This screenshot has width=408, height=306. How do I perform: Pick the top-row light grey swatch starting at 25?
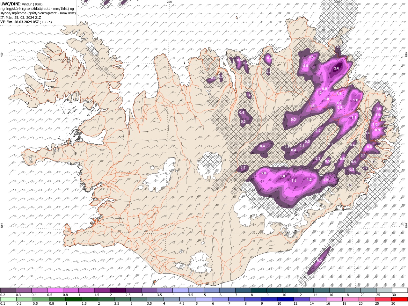tap(384, 290)
